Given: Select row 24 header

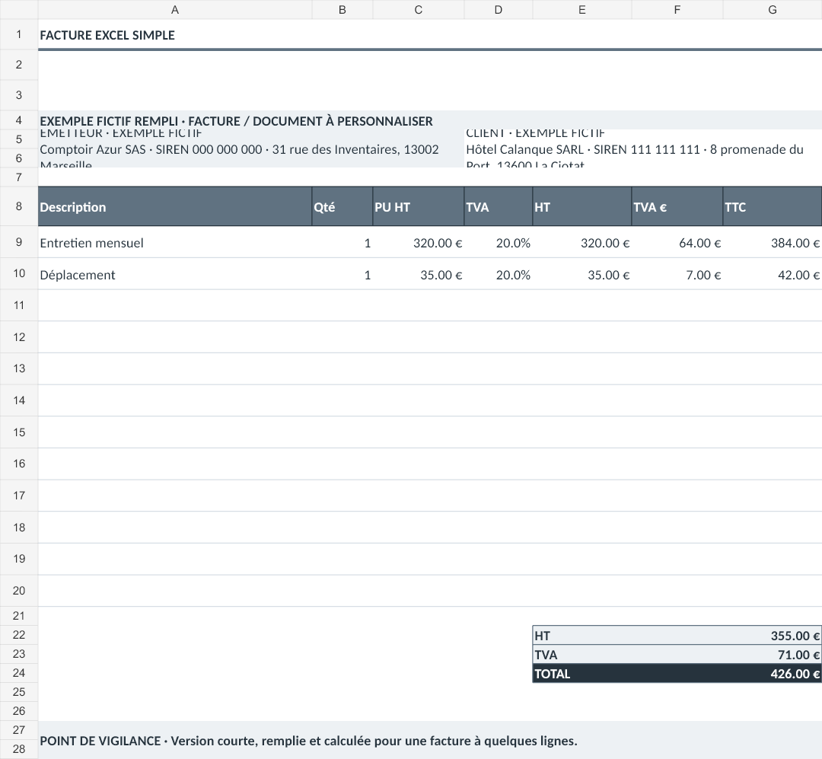Looking at the screenshot, I should click(19, 673).
